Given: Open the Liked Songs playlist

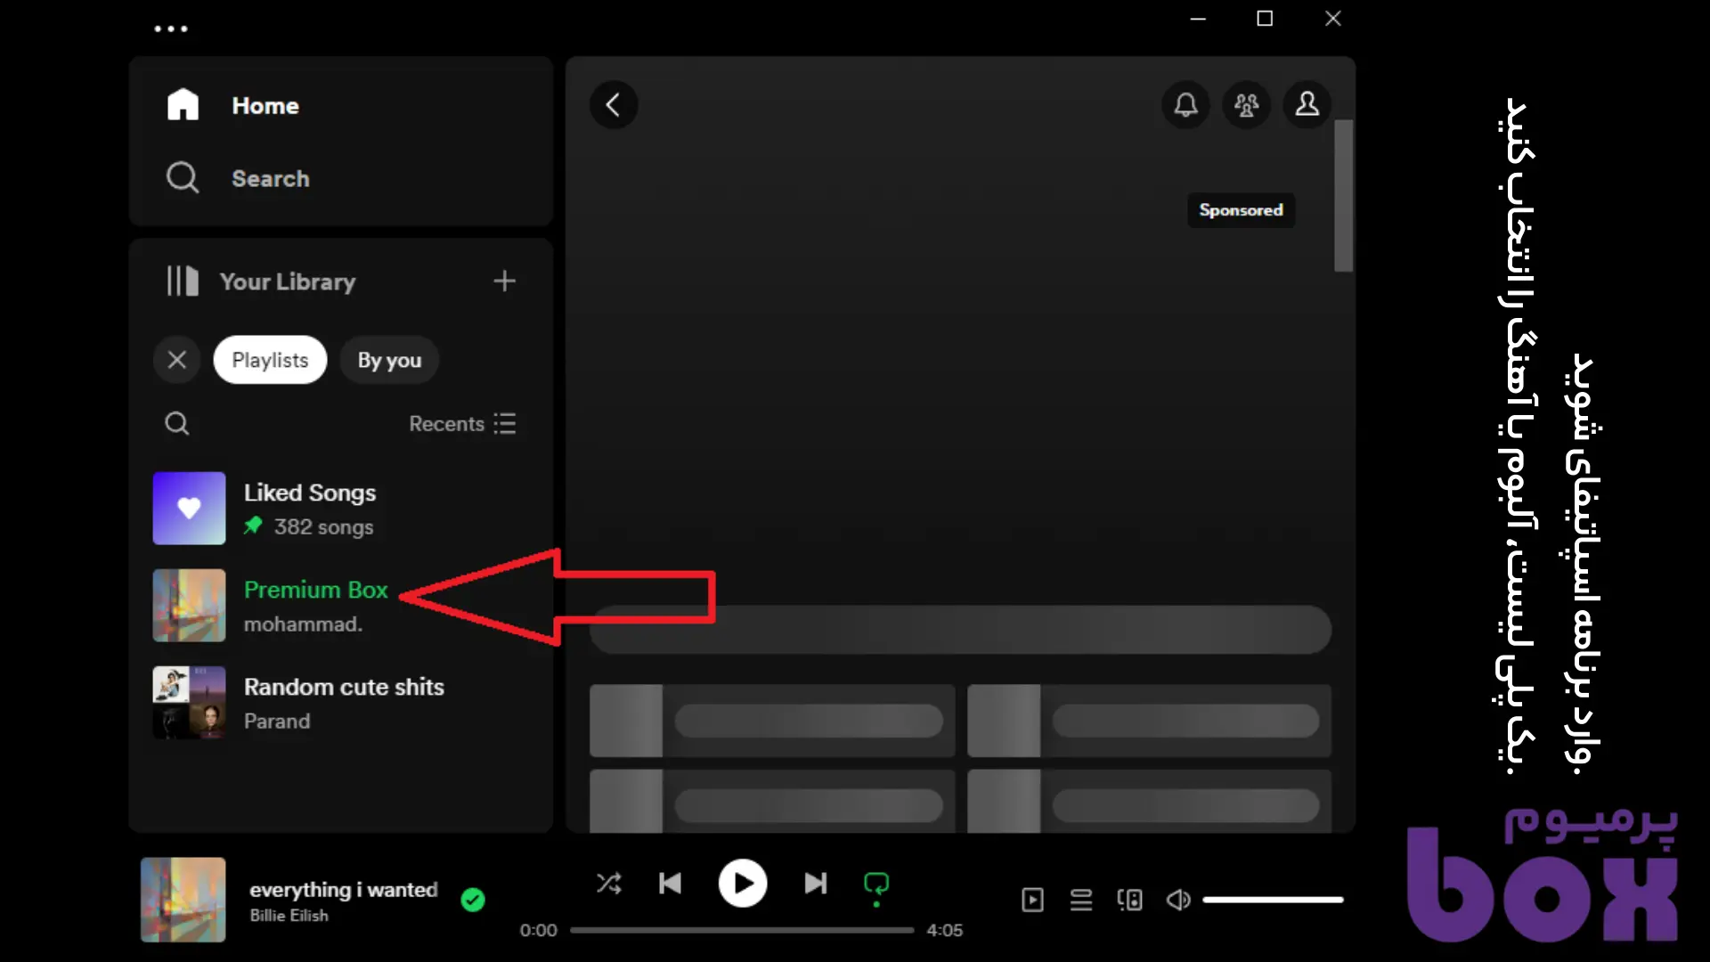Looking at the screenshot, I should [x=340, y=508].
